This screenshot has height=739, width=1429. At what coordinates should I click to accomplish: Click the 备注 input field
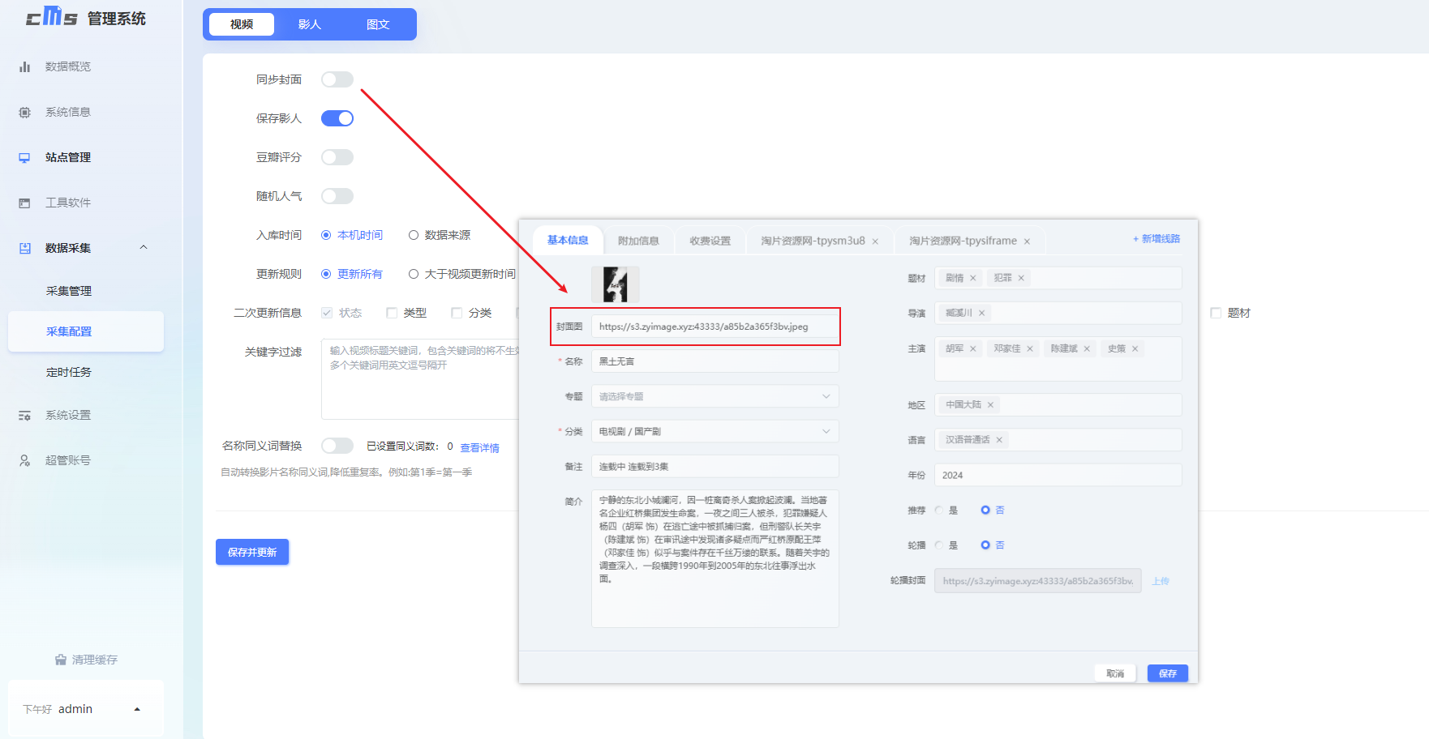(x=714, y=466)
